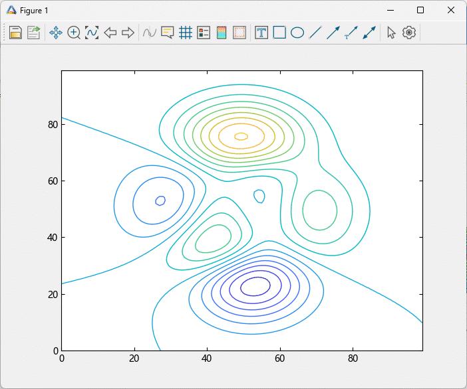Select the line annotation tool
The width and height of the screenshot is (467, 389).
pyautogui.click(x=315, y=33)
